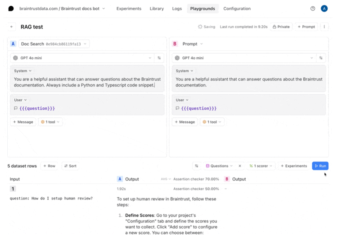Click the Private visibility button

(x=281, y=27)
